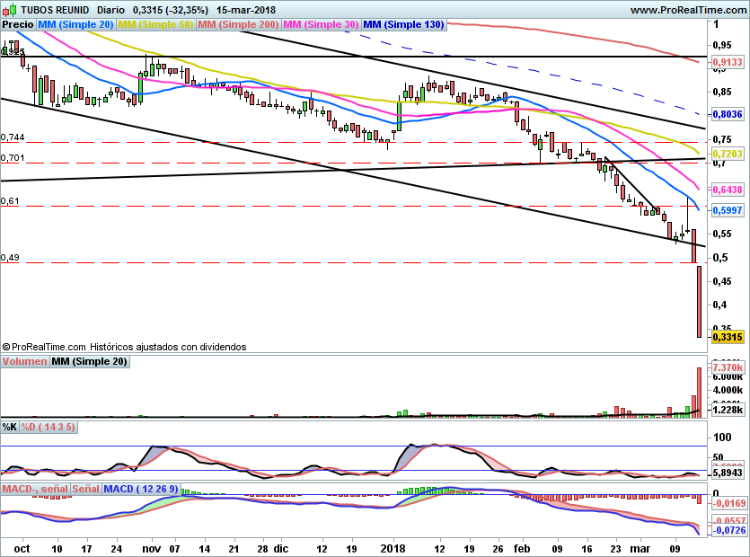750x557 pixels.
Task: Click the %K stochastic label
Action: tap(10, 427)
